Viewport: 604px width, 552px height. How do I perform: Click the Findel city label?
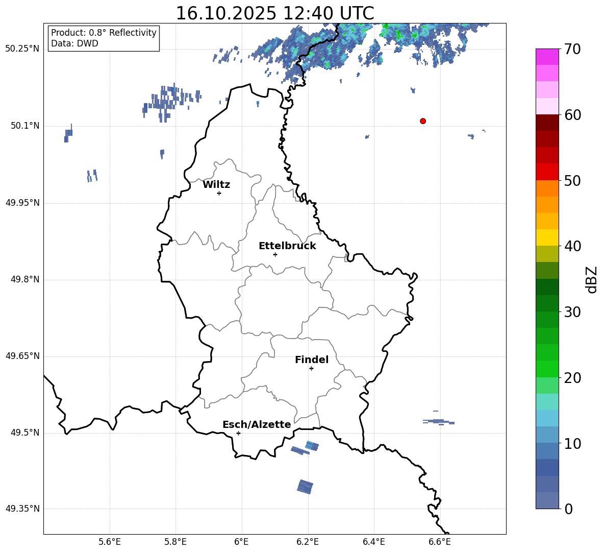(312, 360)
